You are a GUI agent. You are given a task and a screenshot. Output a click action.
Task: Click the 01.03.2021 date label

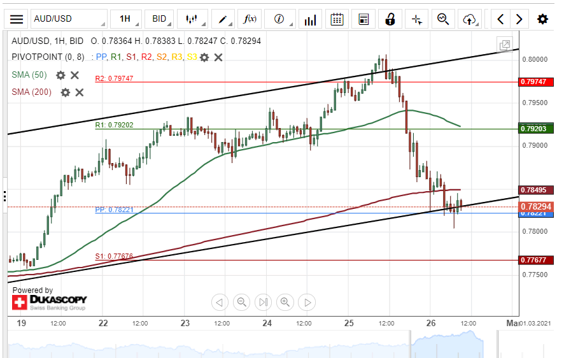(535, 323)
